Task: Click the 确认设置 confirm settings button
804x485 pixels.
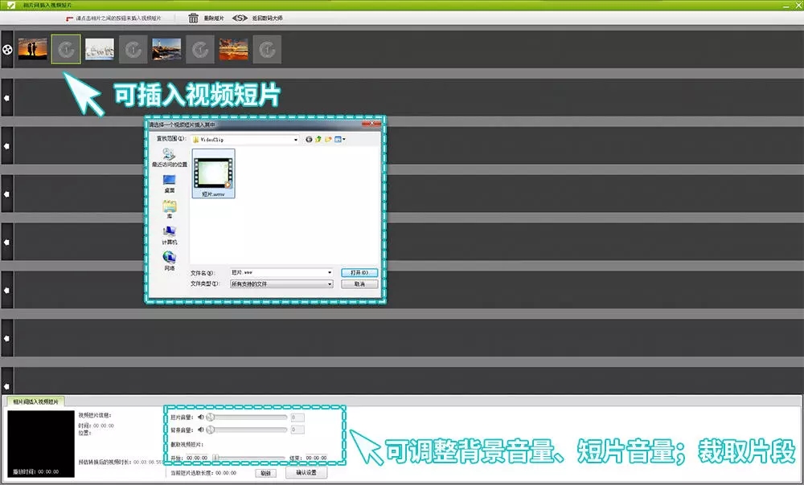Action: pos(306,473)
